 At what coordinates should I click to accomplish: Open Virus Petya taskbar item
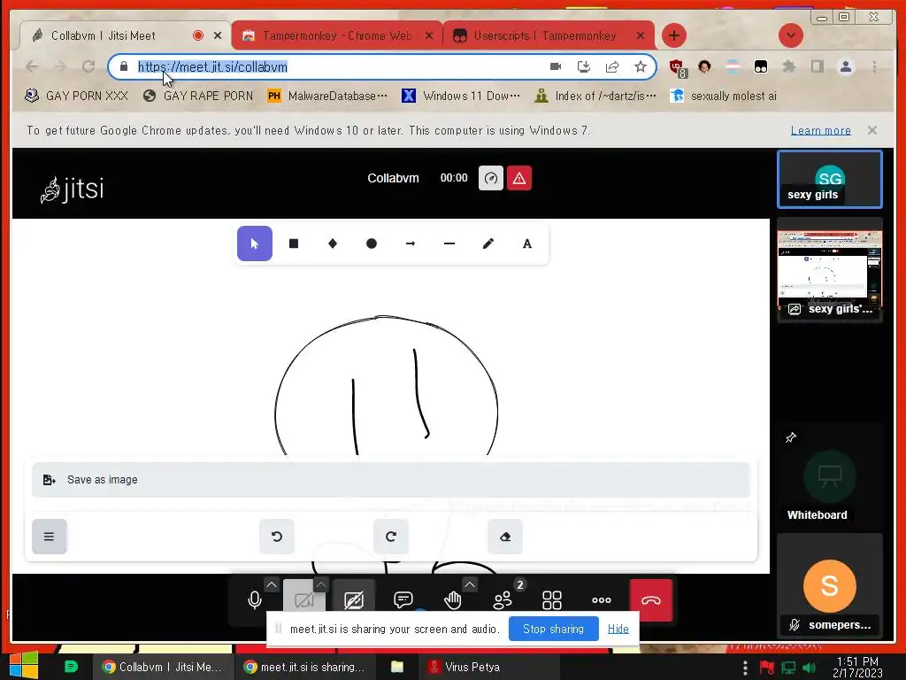click(488, 667)
